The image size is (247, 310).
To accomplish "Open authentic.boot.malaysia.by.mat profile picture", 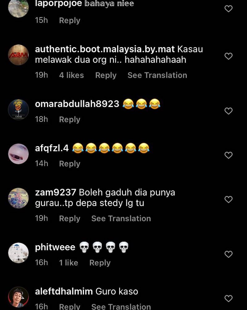I will (18, 55).
